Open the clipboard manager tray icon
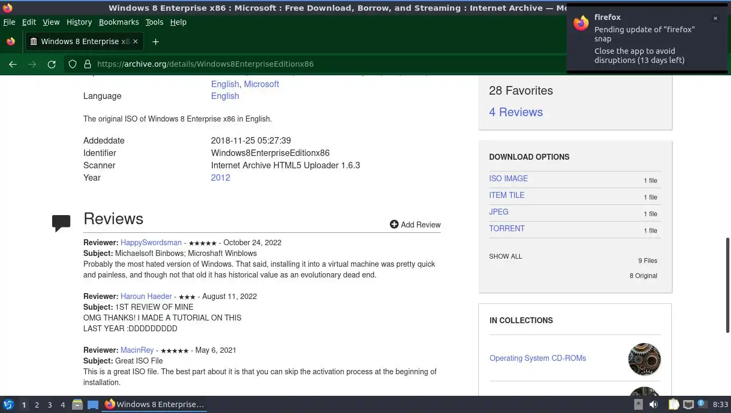The width and height of the screenshot is (731, 413). (674, 404)
